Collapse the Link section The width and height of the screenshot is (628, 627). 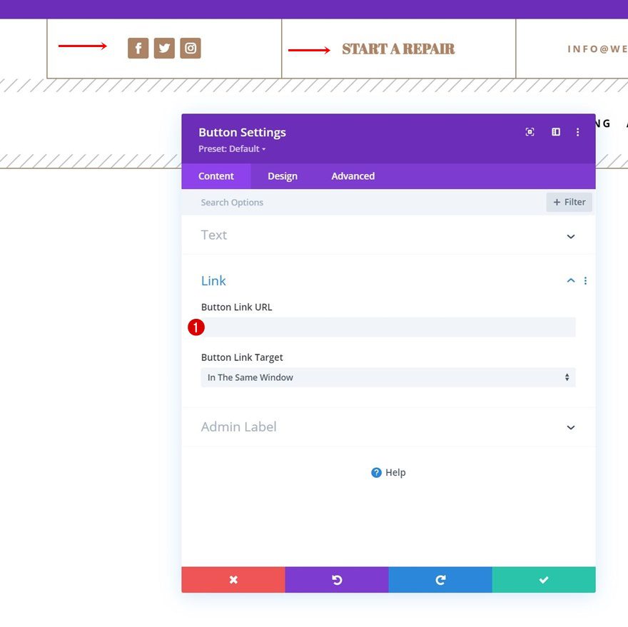pos(570,281)
